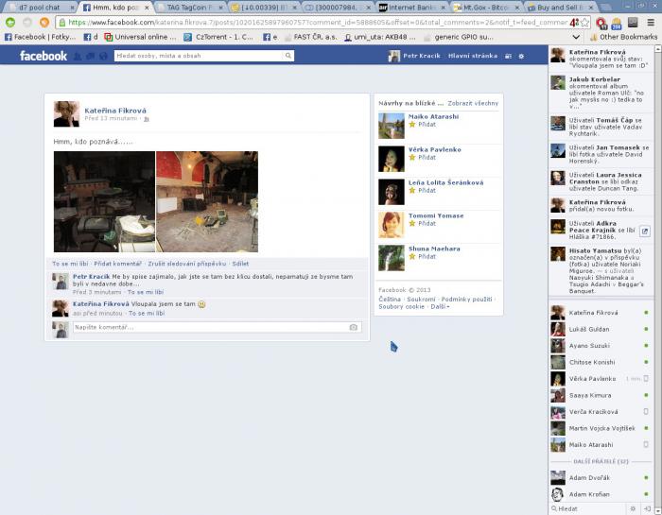
Task: Click Petr Kracik name in top bar
Action: pyautogui.click(x=422, y=56)
